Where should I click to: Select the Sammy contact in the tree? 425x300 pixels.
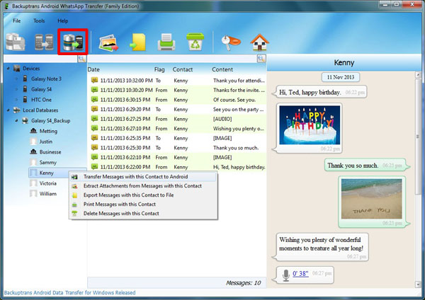48,163
